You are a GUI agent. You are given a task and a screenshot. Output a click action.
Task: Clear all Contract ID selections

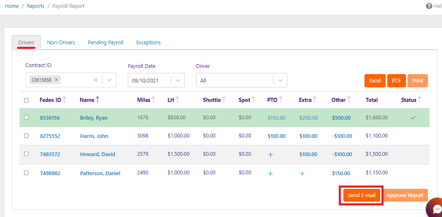pos(96,80)
